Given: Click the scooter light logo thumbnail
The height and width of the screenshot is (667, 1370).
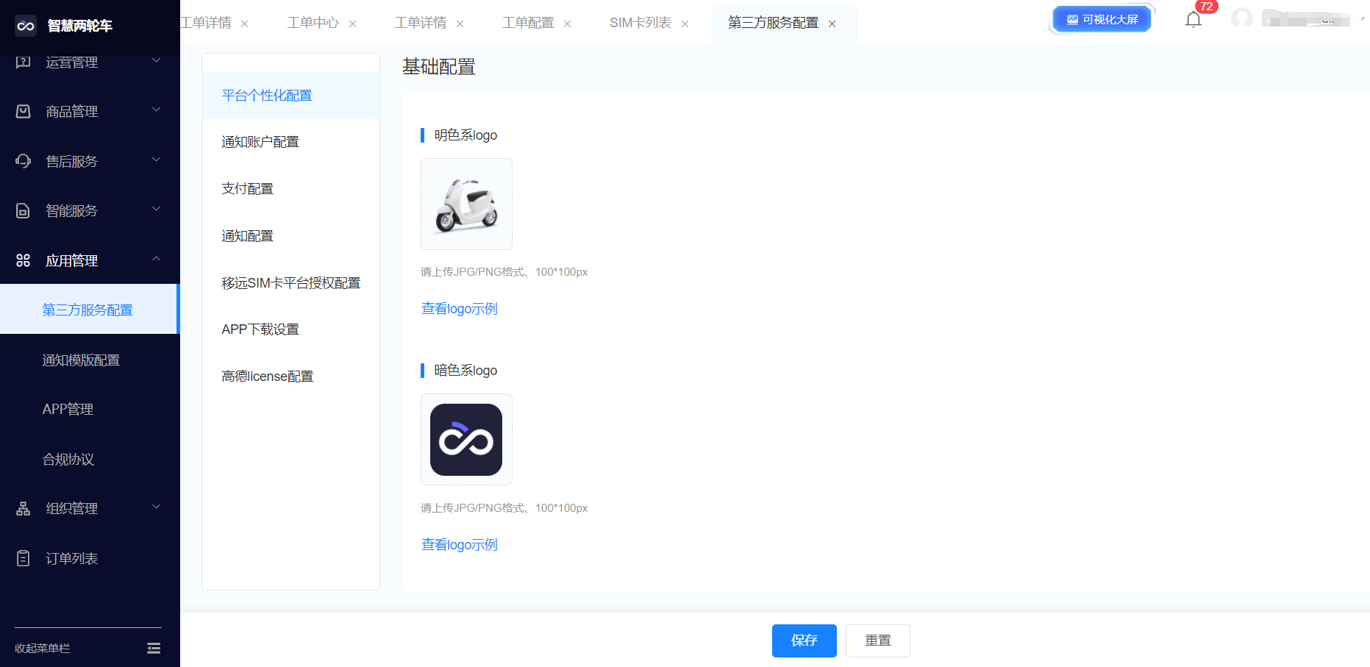Looking at the screenshot, I should (x=466, y=204).
